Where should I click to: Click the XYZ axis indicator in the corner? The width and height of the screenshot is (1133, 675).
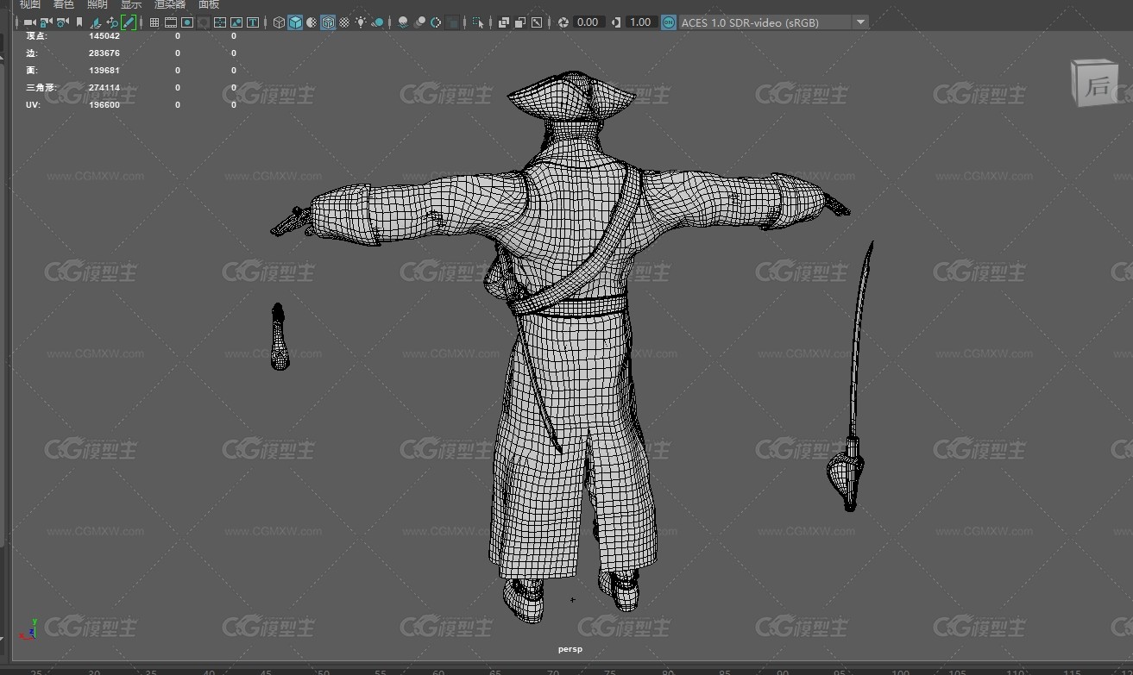pos(31,628)
